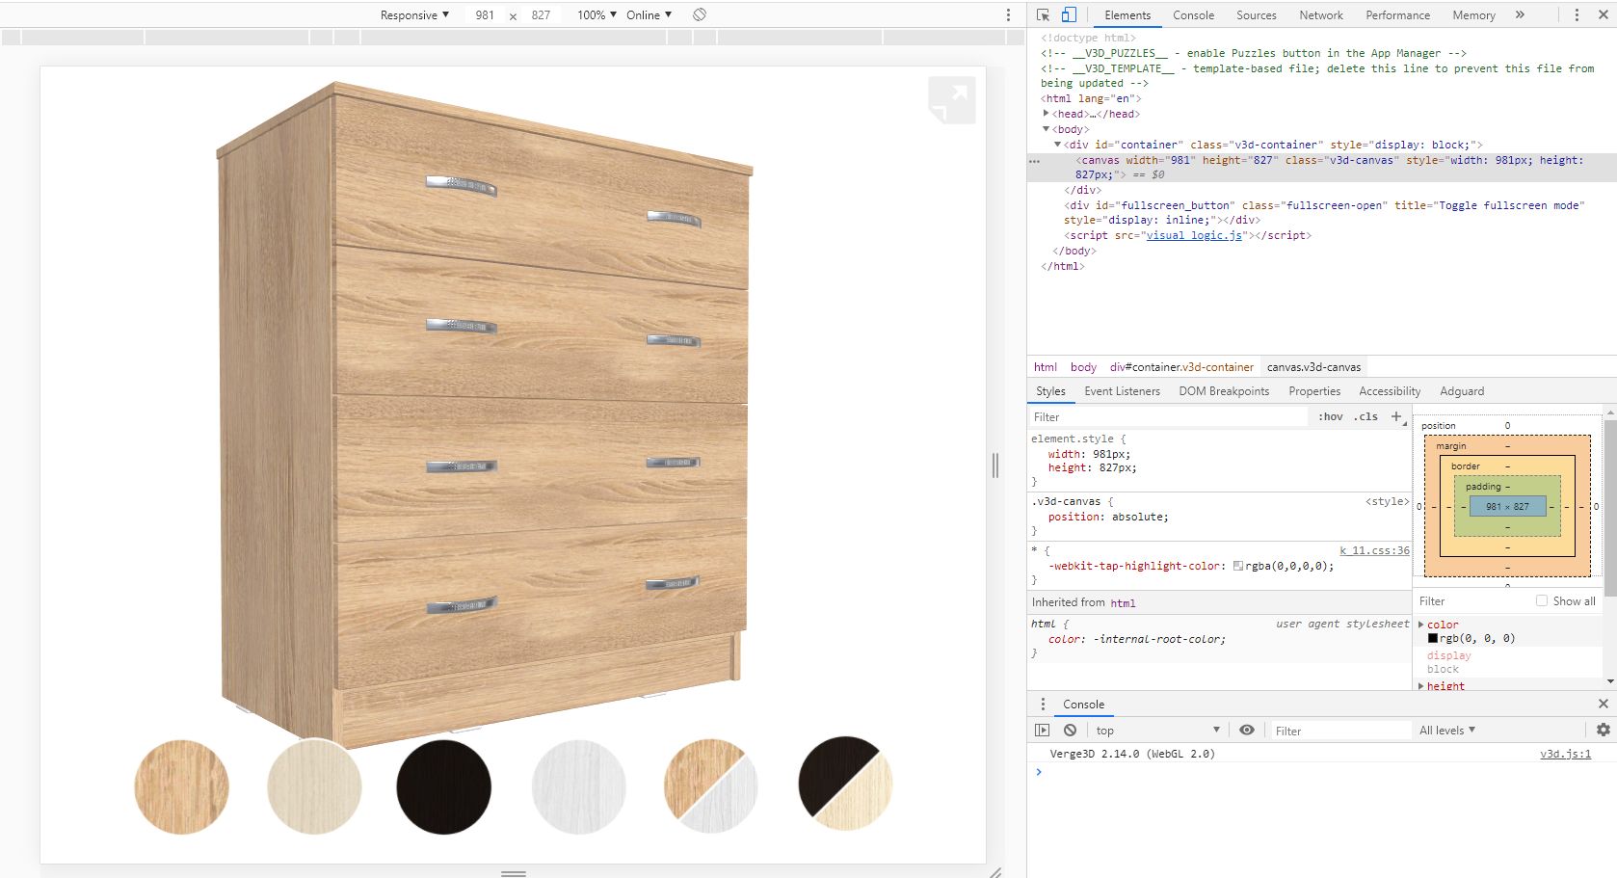The image size is (1617, 878).
Task: Expand the head element node
Action: coord(1046,114)
